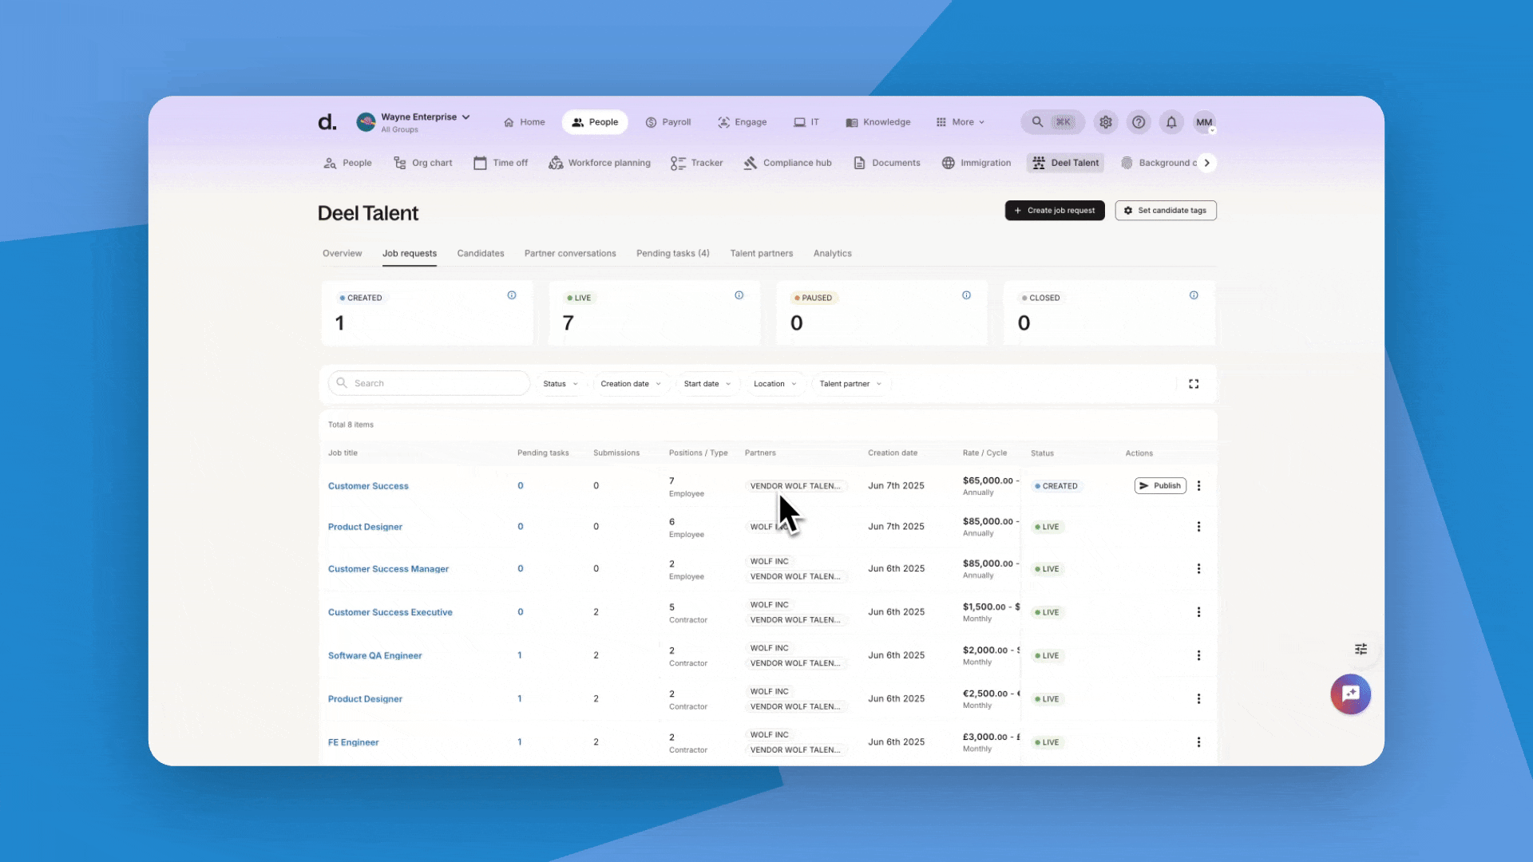Open the Tracker section
1533x862 pixels.
[697, 163]
